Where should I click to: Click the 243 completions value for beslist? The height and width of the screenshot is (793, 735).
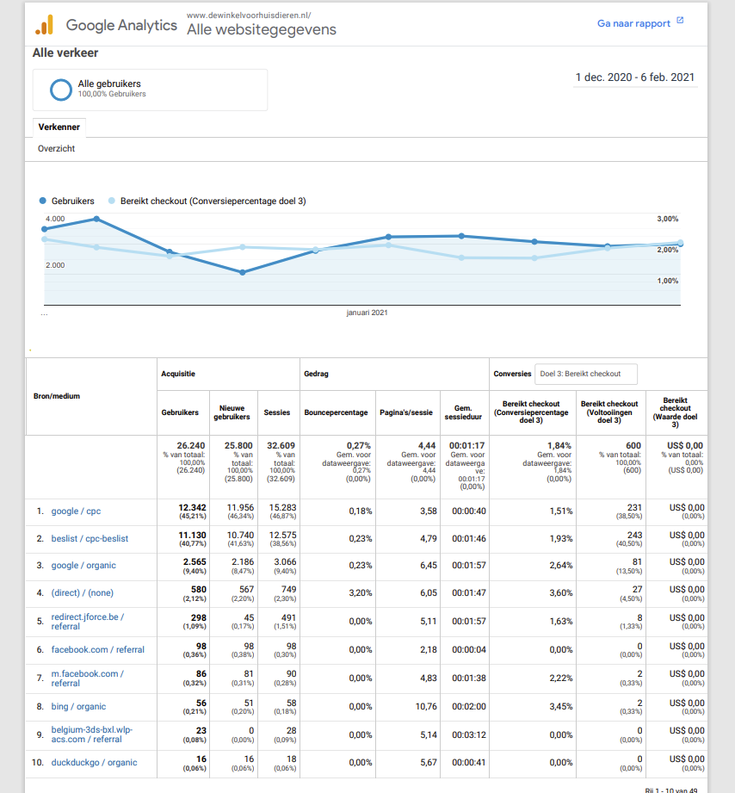(x=634, y=535)
